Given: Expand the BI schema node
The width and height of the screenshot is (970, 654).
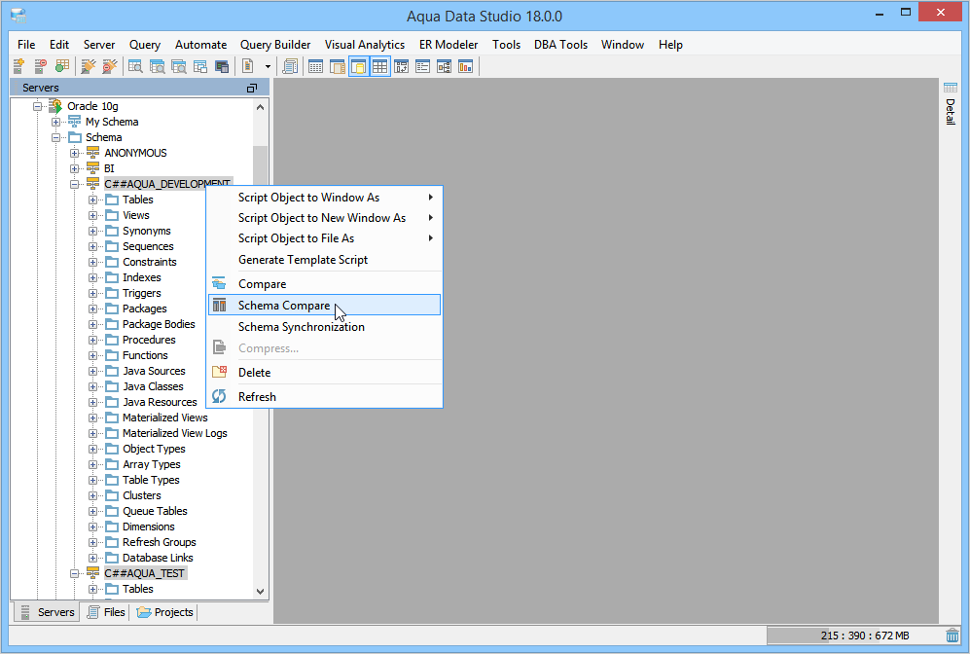Looking at the screenshot, I should [x=74, y=168].
